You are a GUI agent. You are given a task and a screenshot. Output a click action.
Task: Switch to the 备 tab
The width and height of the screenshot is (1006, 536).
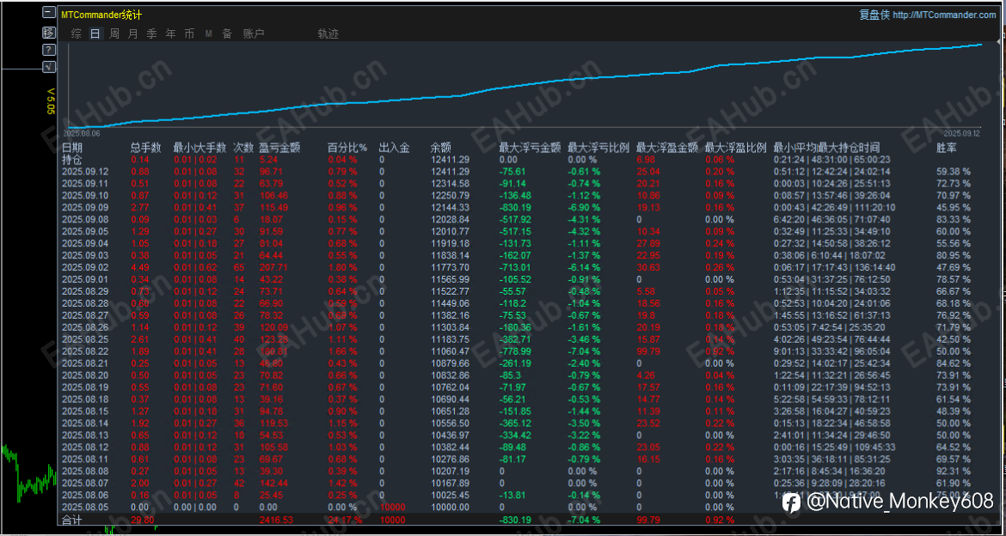[227, 34]
